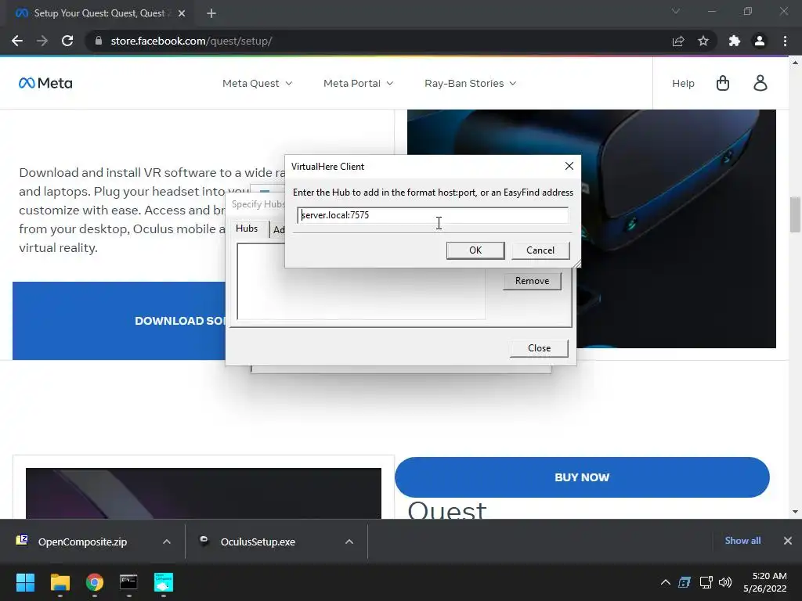Open the network status tray icon

(x=706, y=582)
